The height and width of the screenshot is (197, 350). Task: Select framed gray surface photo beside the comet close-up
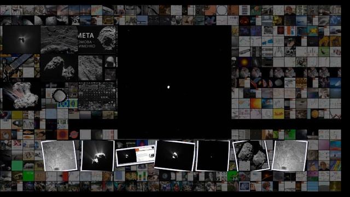click(x=289, y=155)
